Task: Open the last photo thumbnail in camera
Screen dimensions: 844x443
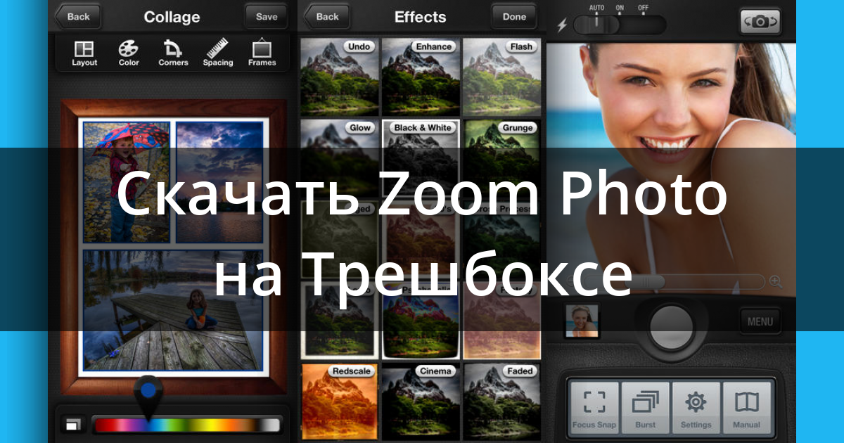Action: coord(582,321)
